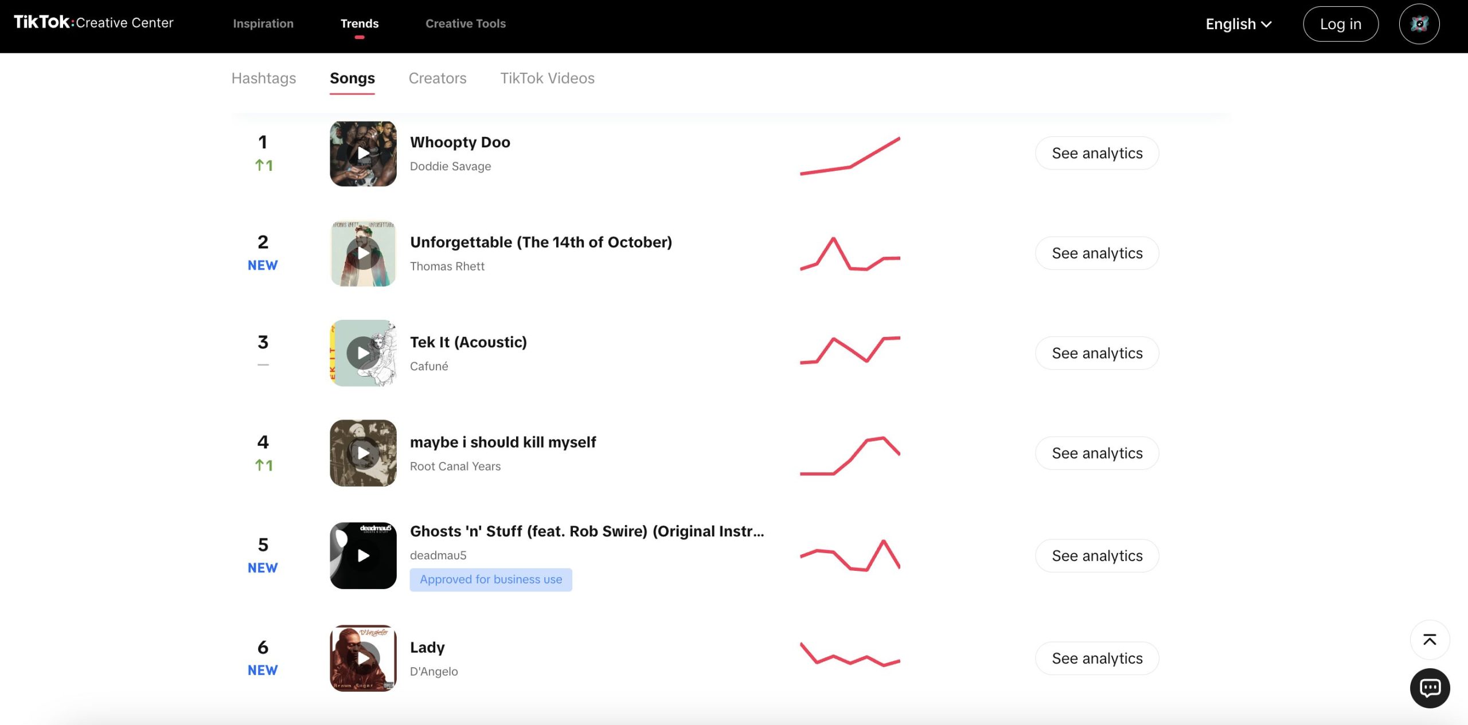This screenshot has height=725, width=1468.
Task: Click the scroll-to-top arrow icon
Action: coord(1430,640)
